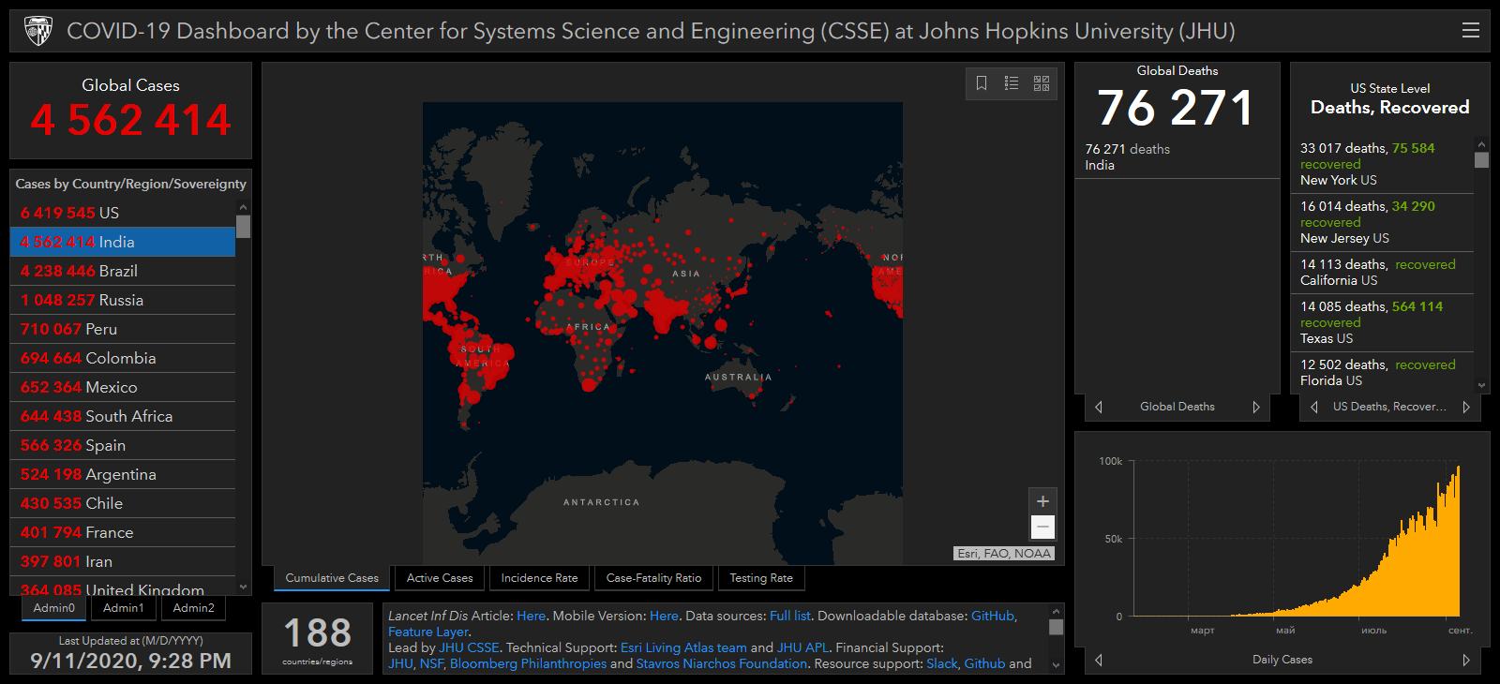Switch to Case-Fatality Ratio map tab
Screen dimensions: 1500x684
(653, 578)
